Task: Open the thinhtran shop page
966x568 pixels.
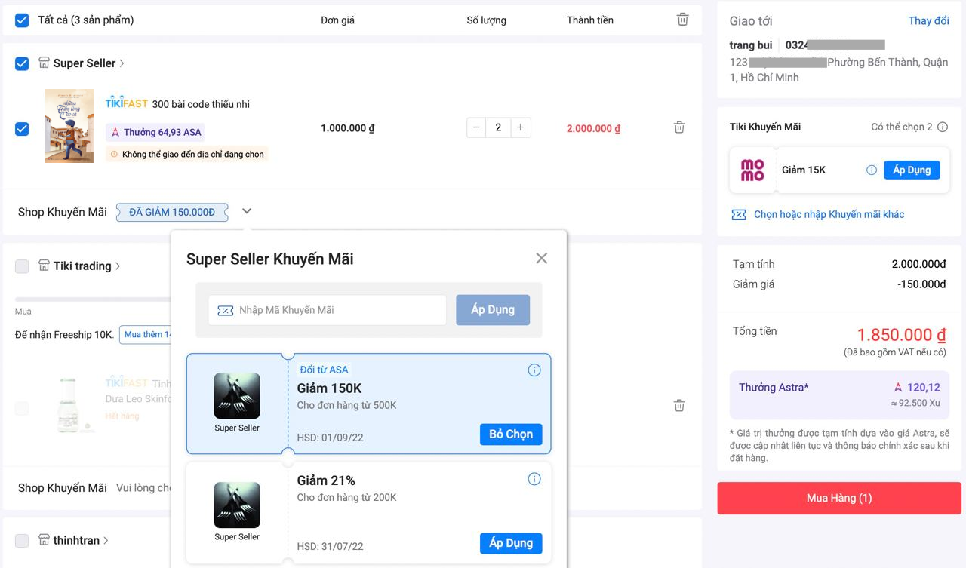Action: pos(80,541)
